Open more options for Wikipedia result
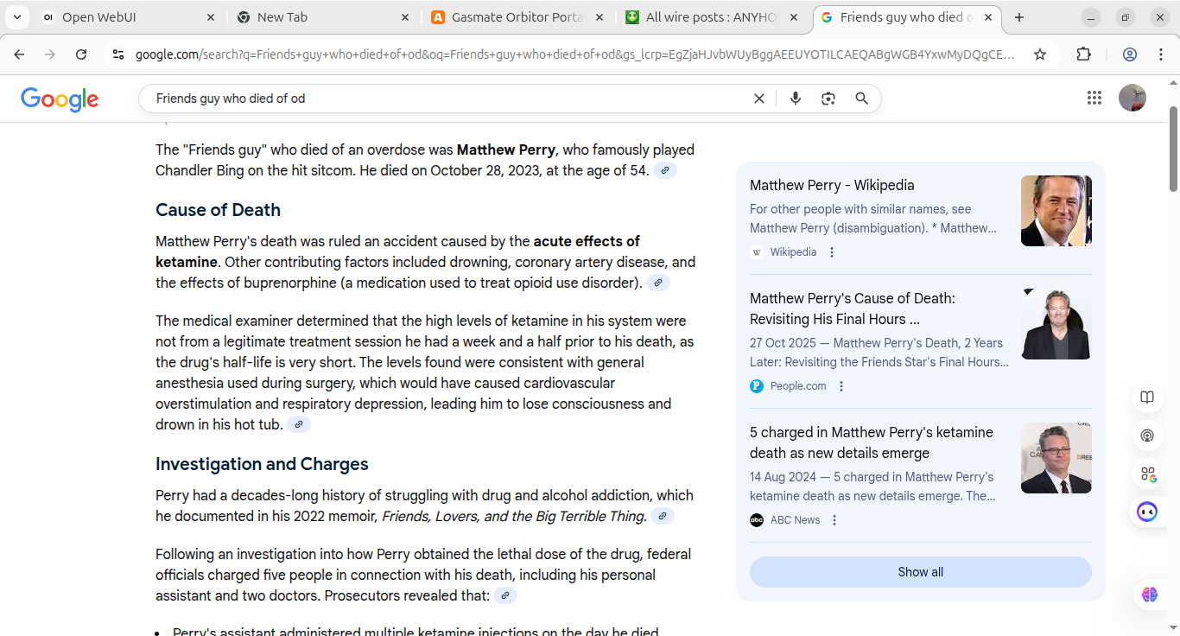Viewport: 1180px width, 636px height. click(x=832, y=252)
